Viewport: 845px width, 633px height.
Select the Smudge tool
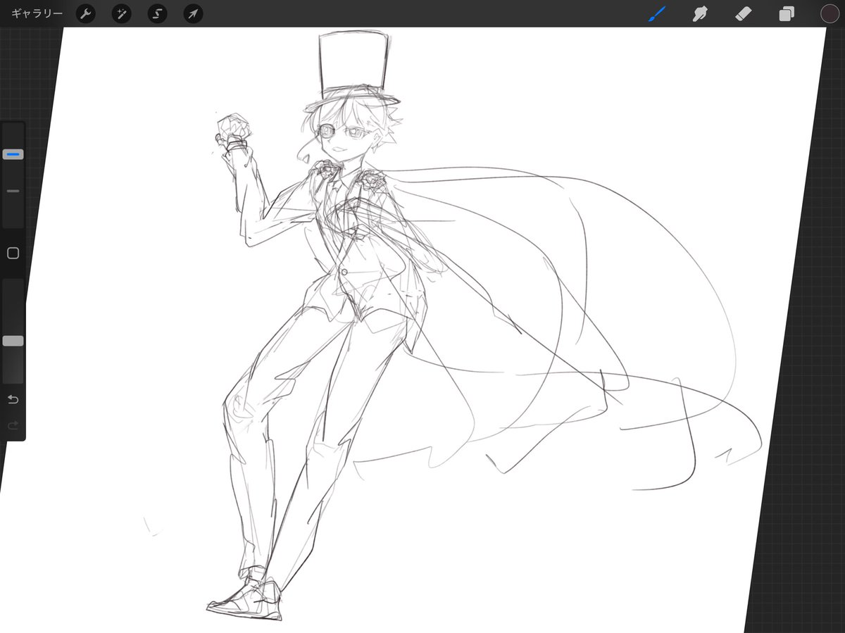click(x=700, y=13)
